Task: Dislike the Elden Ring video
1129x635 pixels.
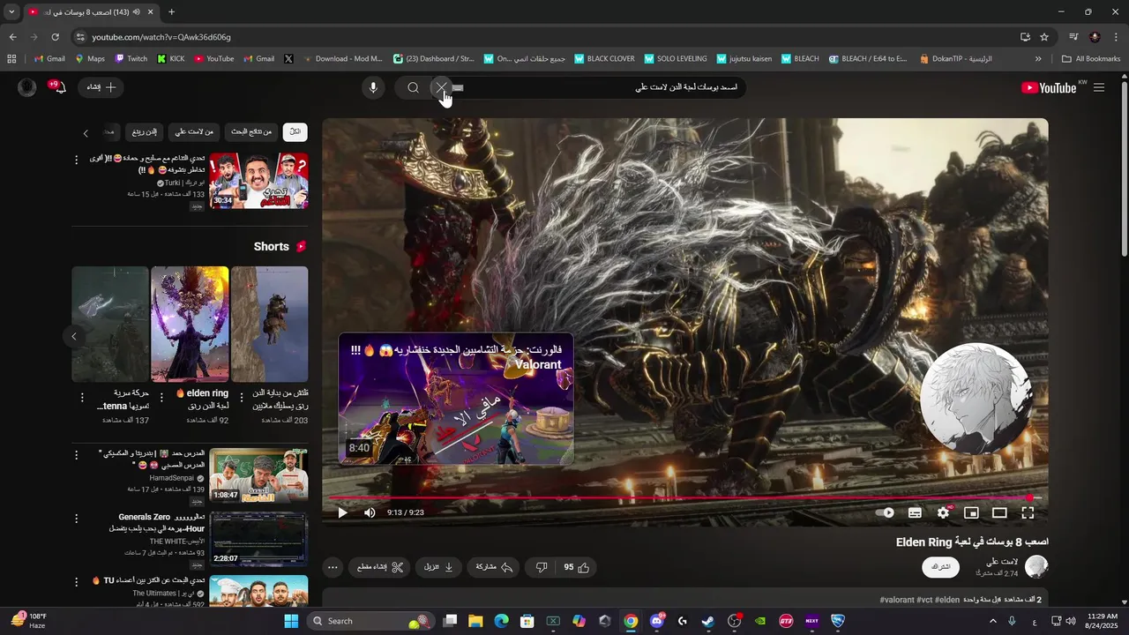Action: (x=541, y=567)
